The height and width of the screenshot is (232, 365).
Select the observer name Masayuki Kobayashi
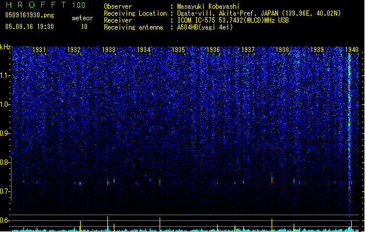pyautogui.click(x=208, y=6)
